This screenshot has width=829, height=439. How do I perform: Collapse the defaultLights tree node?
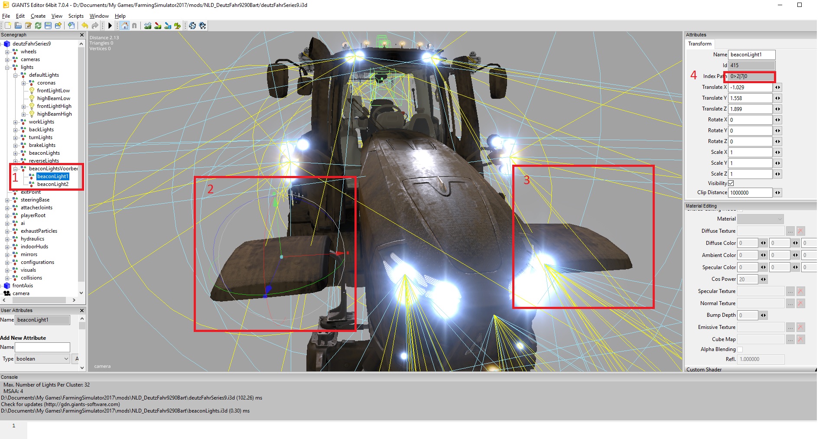point(15,75)
